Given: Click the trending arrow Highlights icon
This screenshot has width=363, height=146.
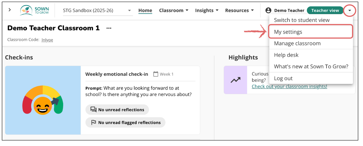Looking at the screenshot, I should click(235, 80).
